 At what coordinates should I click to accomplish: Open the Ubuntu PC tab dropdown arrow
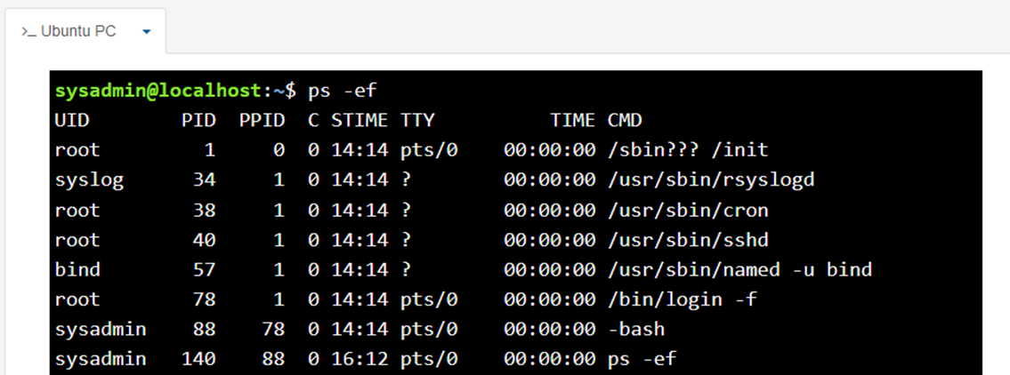click(x=146, y=31)
